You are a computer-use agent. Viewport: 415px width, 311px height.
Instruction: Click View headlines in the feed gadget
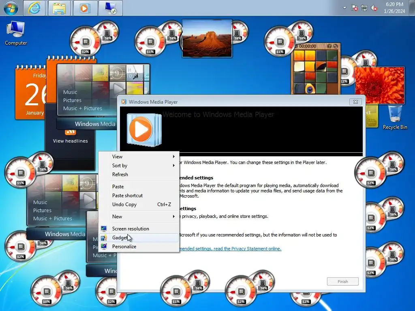(71, 141)
